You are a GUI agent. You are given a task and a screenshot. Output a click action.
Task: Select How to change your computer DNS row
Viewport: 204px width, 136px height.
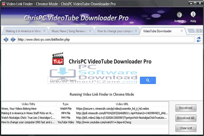pos(84,122)
